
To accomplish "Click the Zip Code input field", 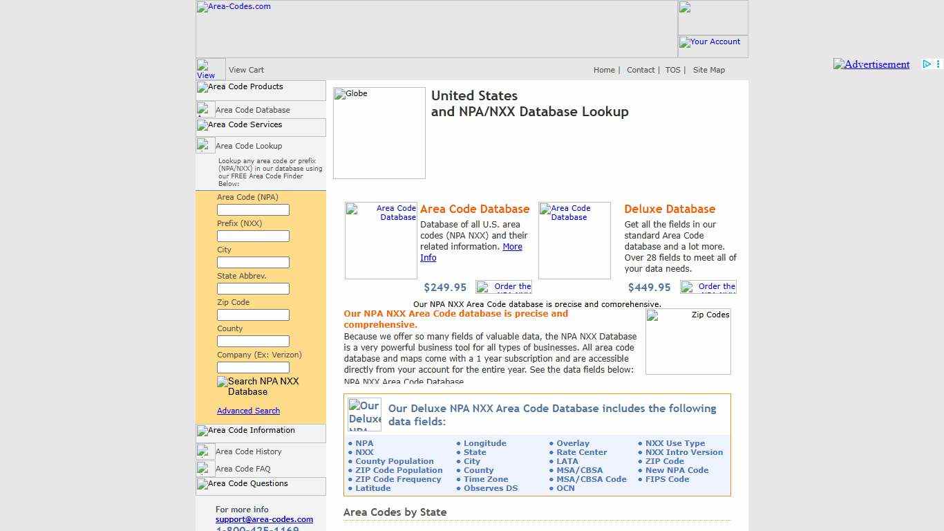I will click(x=253, y=315).
